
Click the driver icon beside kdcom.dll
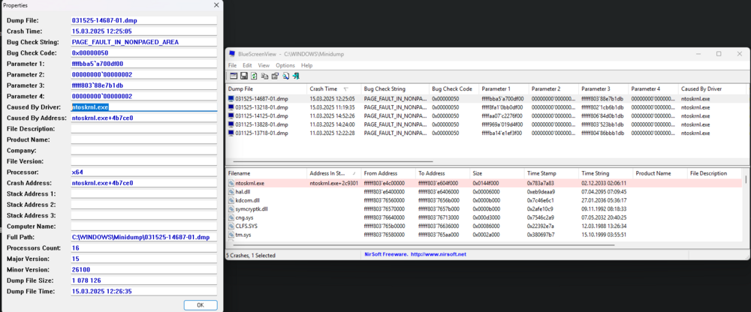pyautogui.click(x=231, y=200)
